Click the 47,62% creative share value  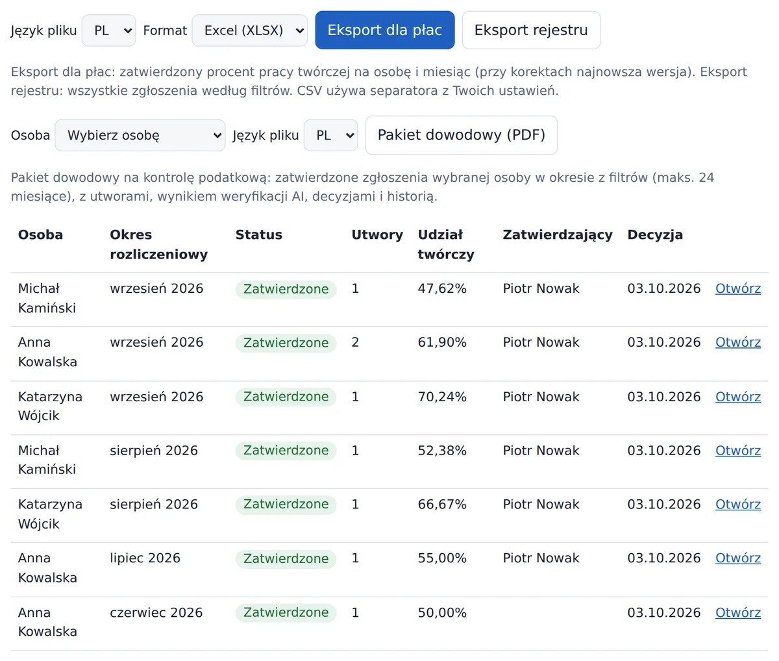[442, 289]
